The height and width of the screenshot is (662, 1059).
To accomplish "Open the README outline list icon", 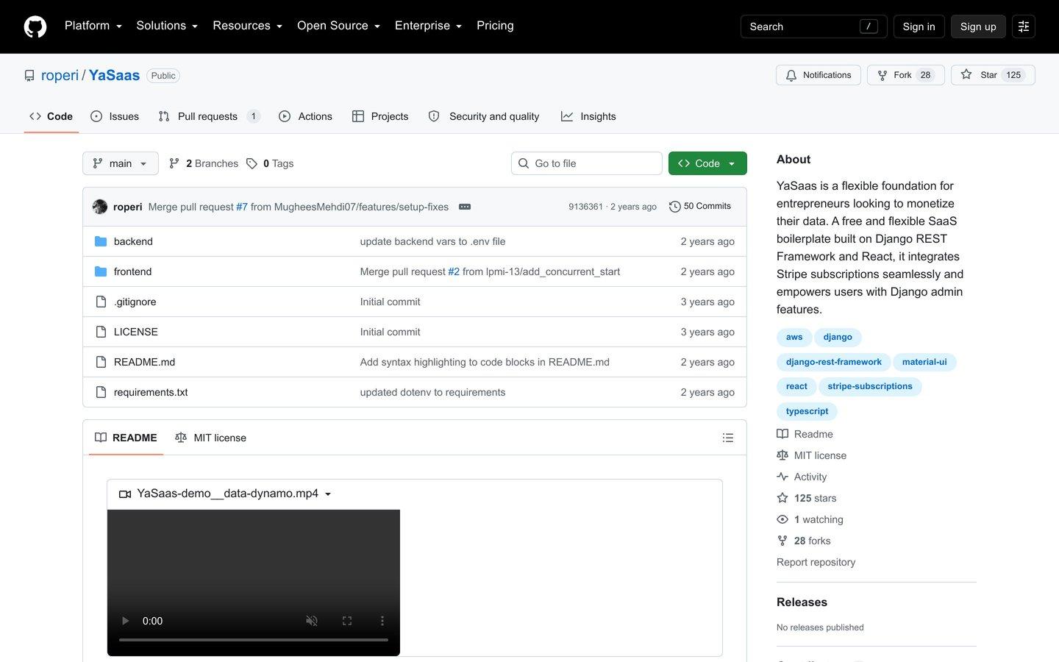I will [728, 438].
